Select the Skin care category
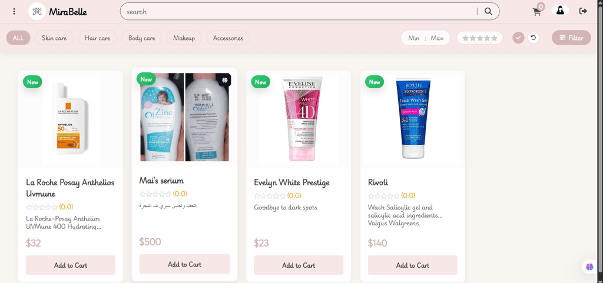603x283 pixels. (54, 38)
